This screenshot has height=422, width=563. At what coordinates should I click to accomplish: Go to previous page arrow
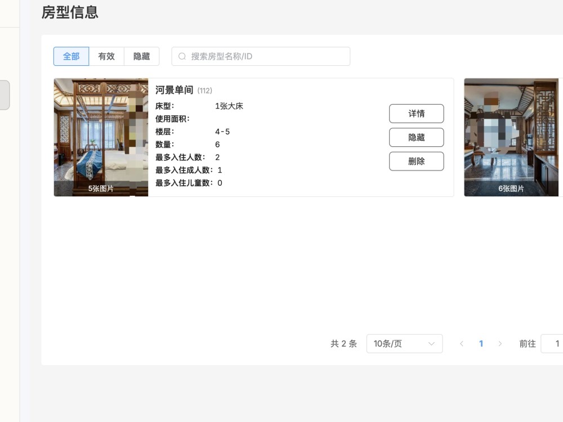(462, 344)
